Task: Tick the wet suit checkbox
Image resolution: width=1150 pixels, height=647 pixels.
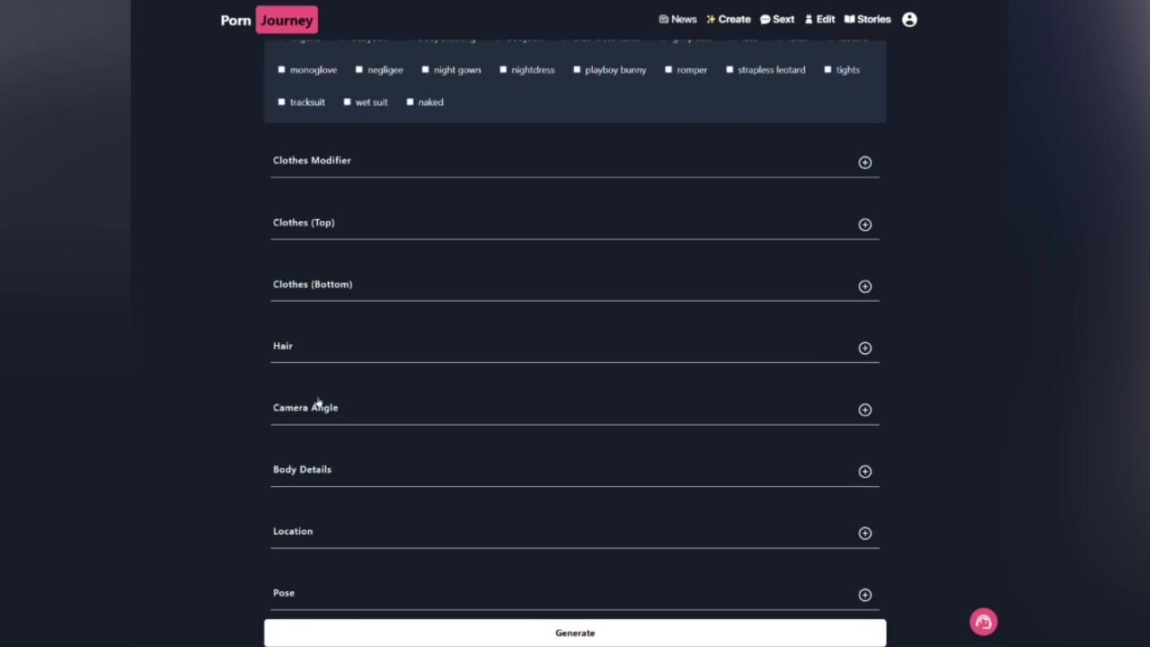Action: [348, 102]
